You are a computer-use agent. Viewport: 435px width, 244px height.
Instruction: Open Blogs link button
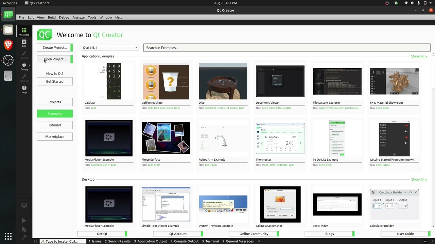pyautogui.click(x=330, y=234)
